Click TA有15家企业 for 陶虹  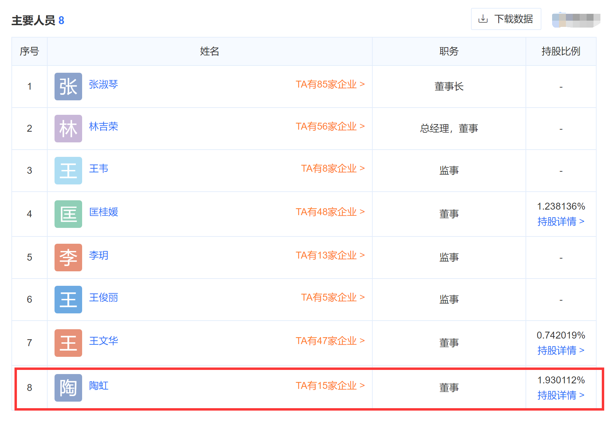(330, 386)
